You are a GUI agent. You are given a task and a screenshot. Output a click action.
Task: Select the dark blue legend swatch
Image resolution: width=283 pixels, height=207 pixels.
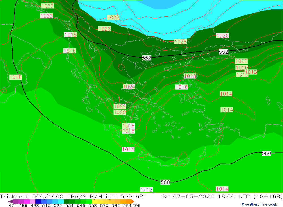click(x=38, y=201)
